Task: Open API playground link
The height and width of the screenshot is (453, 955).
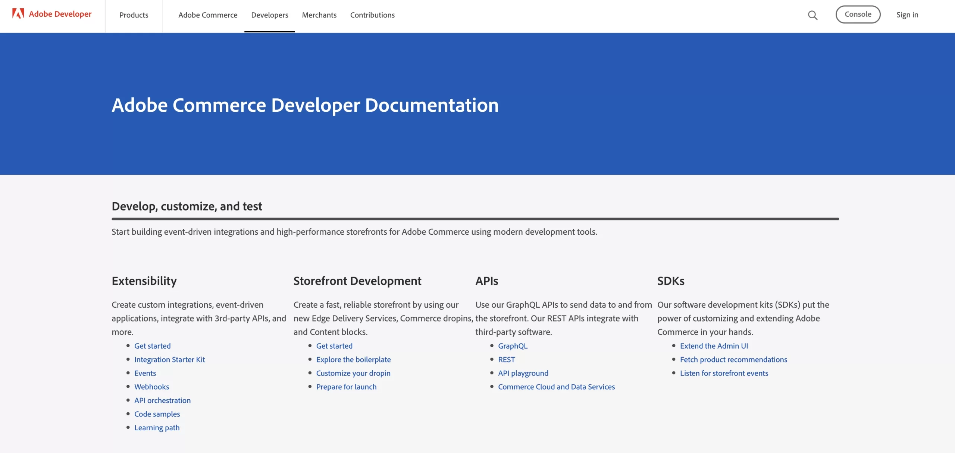Action: pos(523,373)
